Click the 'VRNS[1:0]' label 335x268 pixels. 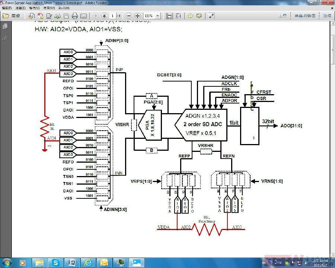pyautogui.click(x=272, y=181)
